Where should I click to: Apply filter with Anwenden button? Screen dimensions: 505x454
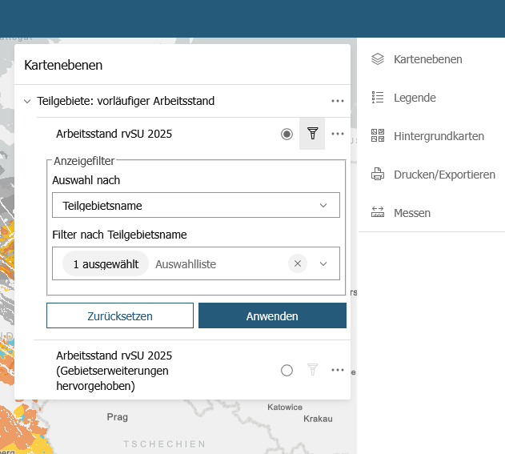[272, 315]
